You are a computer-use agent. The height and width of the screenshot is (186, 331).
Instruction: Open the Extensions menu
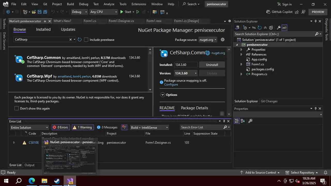pyautogui.click(x=139, y=4)
